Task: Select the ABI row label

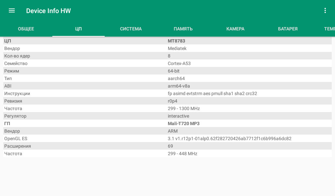Action: (x=8, y=86)
